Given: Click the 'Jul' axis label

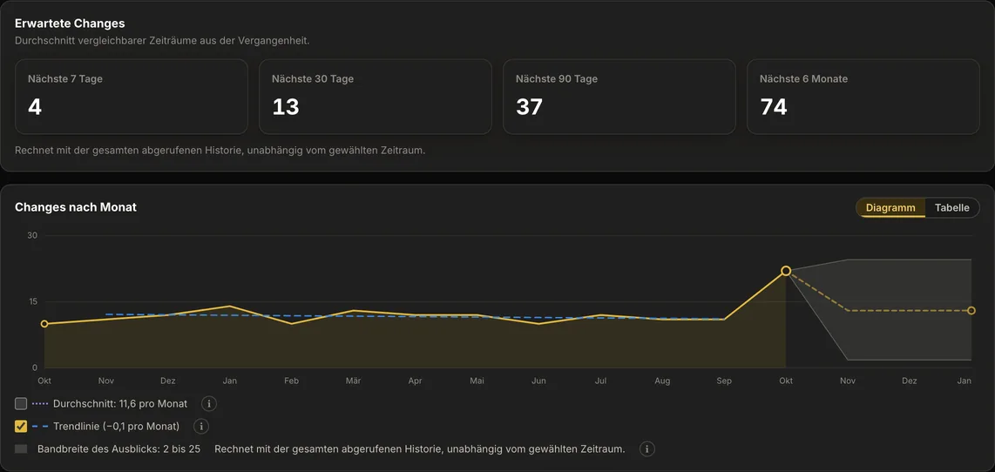Looking at the screenshot, I should [600, 381].
